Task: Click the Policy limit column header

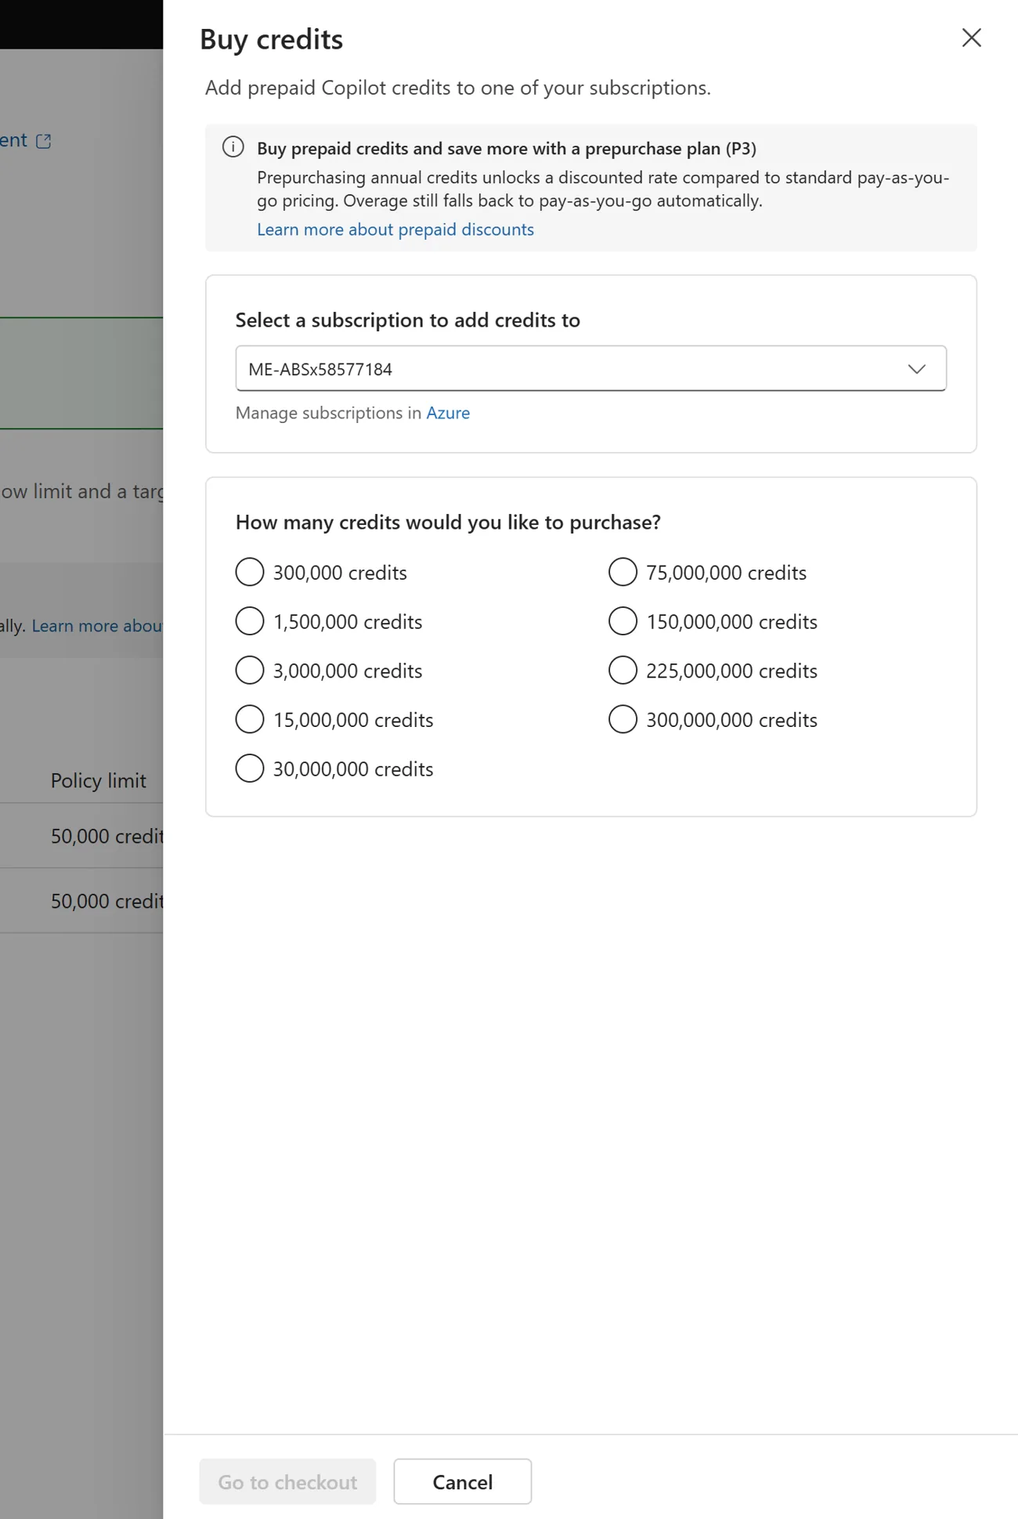Action: [99, 780]
